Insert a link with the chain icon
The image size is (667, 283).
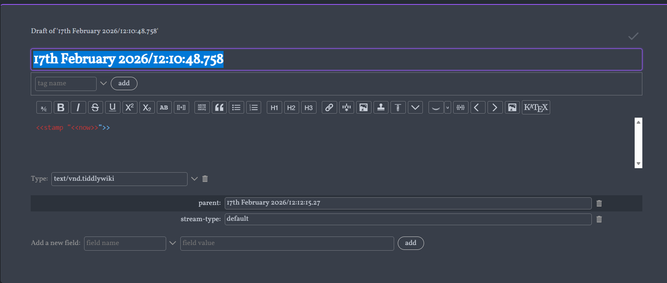point(329,108)
